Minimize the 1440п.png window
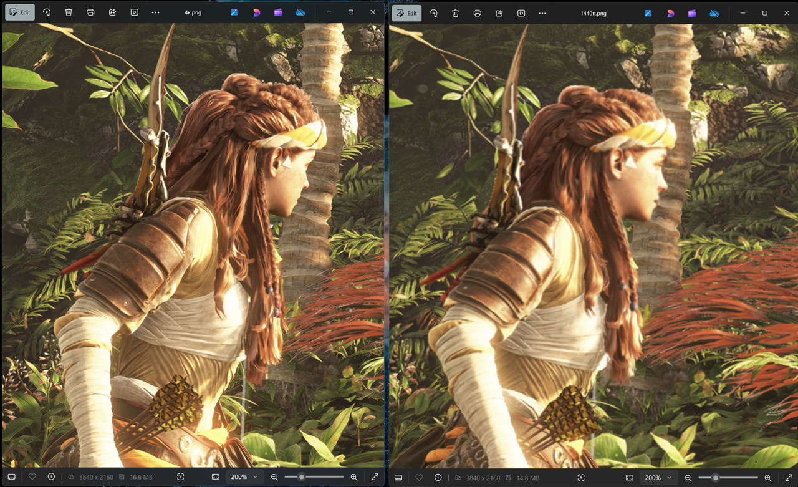The image size is (798, 487). (742, 13)
